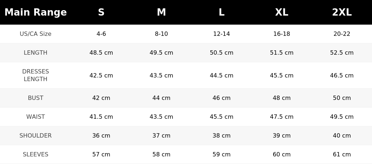Click the S size column header
The height and width of the screenshot is (164, 372).
pos(101,12)
